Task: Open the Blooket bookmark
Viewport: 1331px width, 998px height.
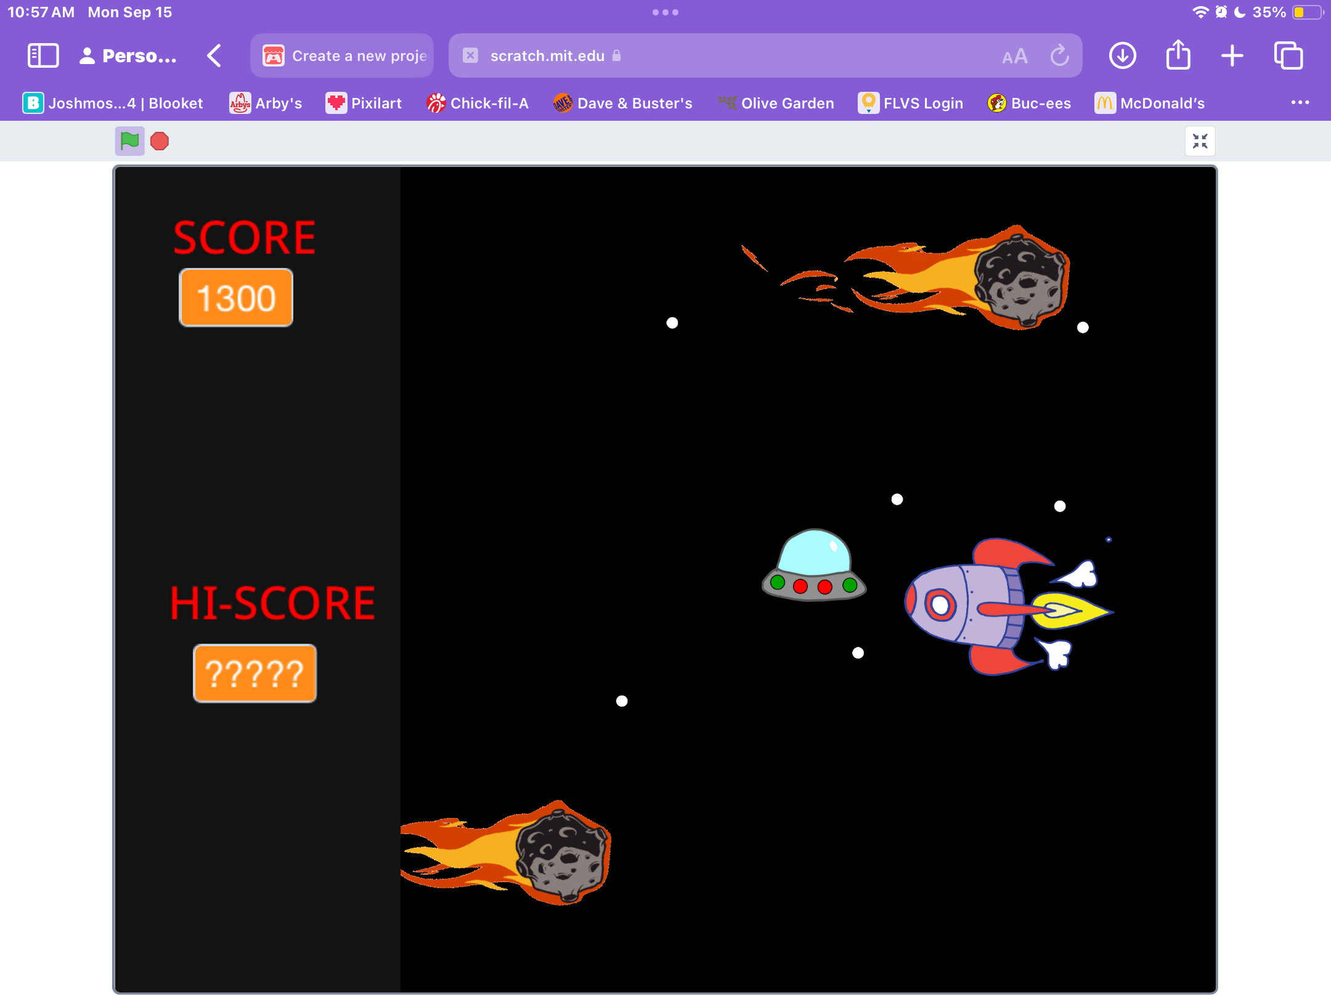Action: click(113, 103)
